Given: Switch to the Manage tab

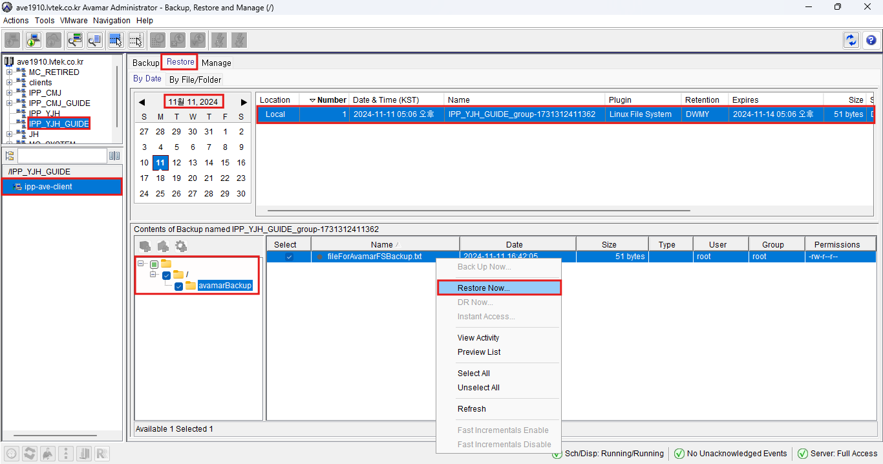Looking at the screenshot, I should coord(217,63).
